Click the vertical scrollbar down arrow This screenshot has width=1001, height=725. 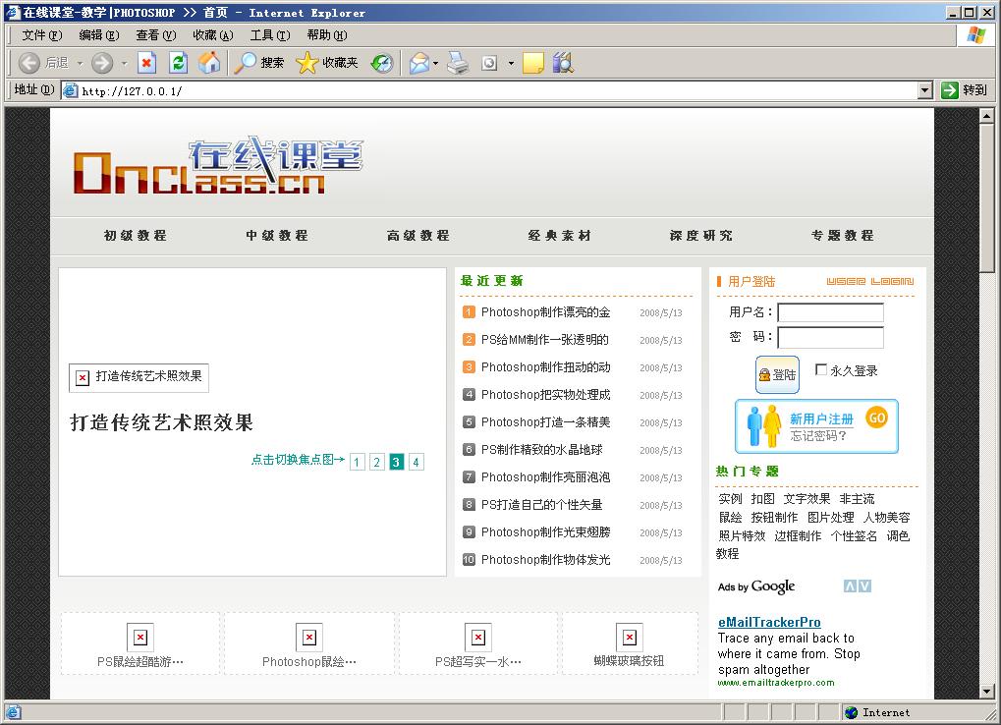pos(987,691)
